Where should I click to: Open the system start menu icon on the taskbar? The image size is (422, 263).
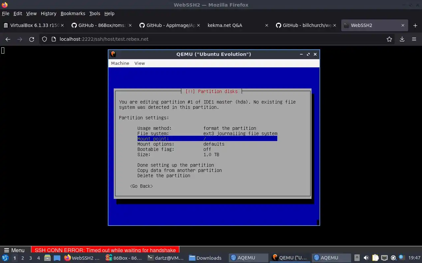(x=5, y=258)
